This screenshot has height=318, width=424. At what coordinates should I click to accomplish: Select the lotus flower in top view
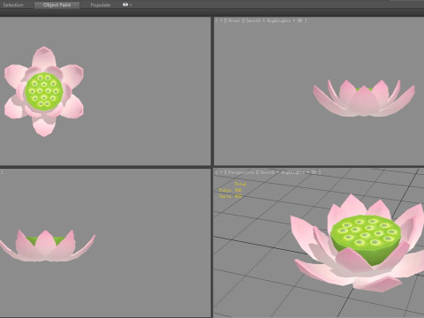coord(44,91)
